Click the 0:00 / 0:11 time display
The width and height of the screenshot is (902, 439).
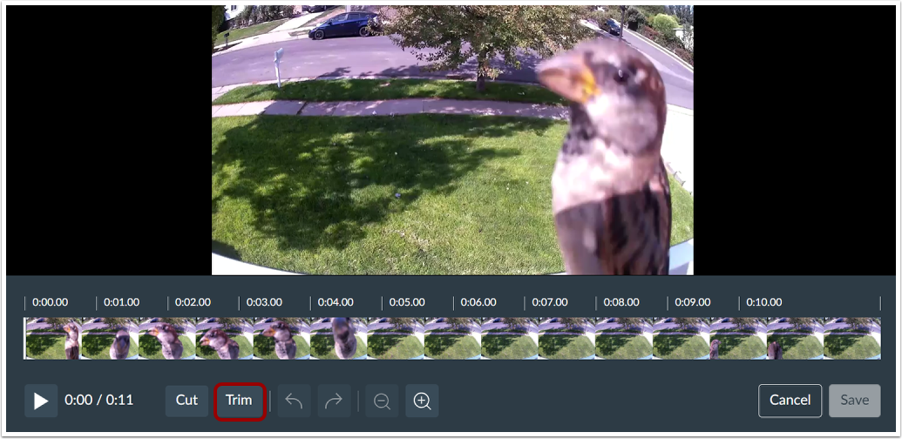tap(99, 400)
